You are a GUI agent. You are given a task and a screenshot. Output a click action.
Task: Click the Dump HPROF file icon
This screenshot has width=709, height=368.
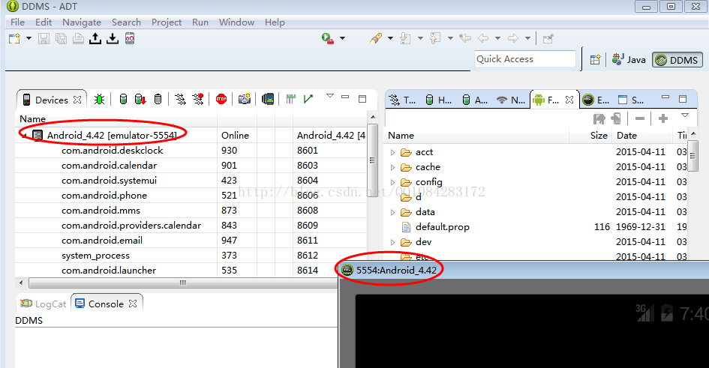click(140, 99)
